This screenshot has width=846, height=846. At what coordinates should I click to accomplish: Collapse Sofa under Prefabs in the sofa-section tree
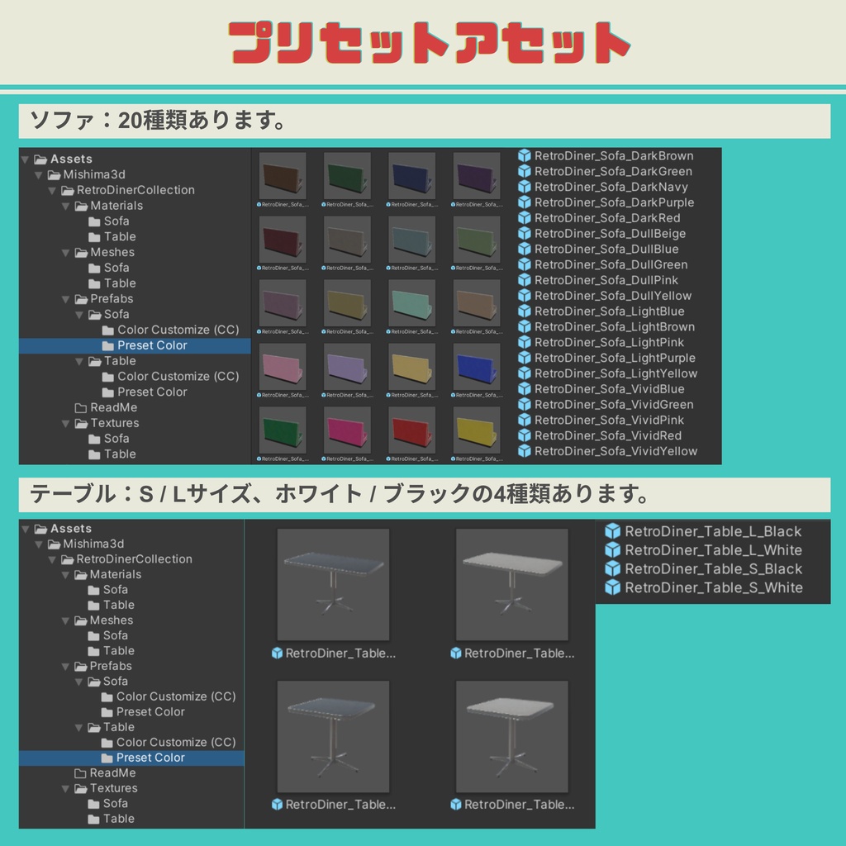pyautogui.click(x=79, y=315)
